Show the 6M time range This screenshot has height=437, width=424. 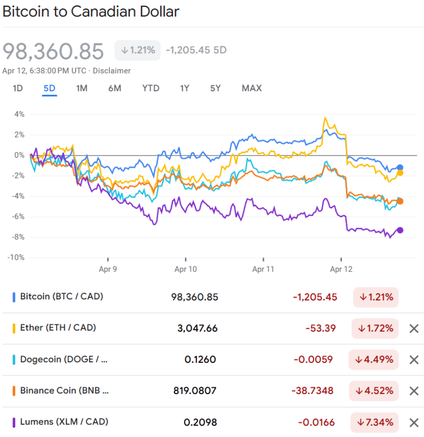pyautogui.click(x=115, y=88)
